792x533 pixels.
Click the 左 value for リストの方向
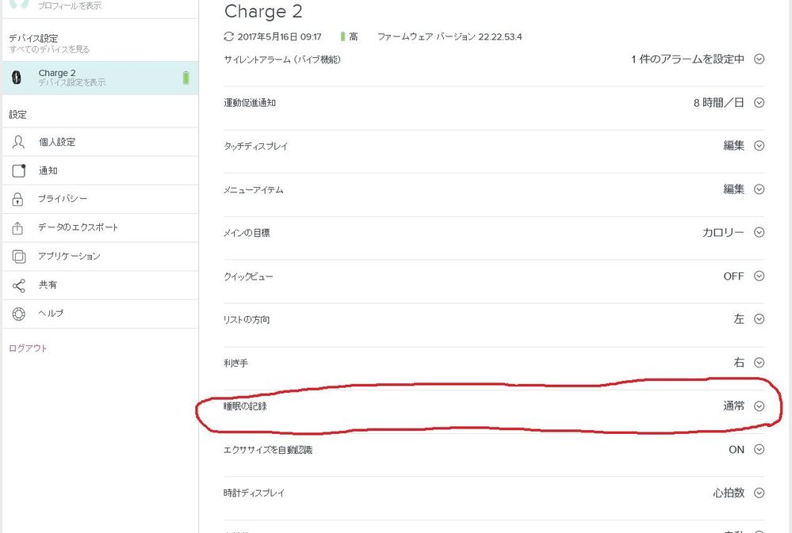[x=739, y=319]
